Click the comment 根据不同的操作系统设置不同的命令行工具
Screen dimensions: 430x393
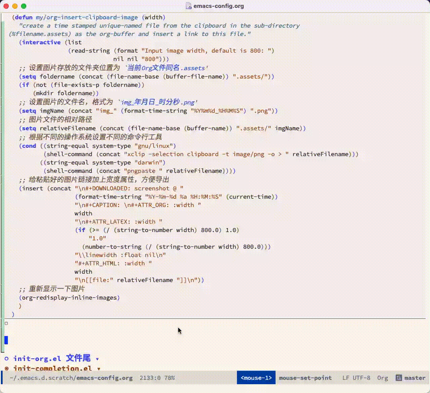coord(90,137)
